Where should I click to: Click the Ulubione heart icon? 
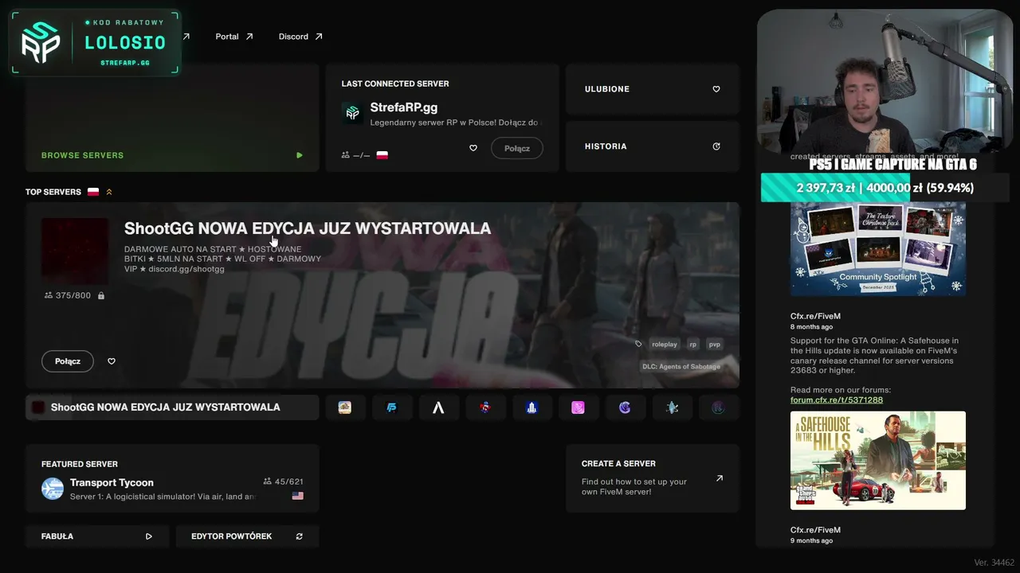[716, 89]
